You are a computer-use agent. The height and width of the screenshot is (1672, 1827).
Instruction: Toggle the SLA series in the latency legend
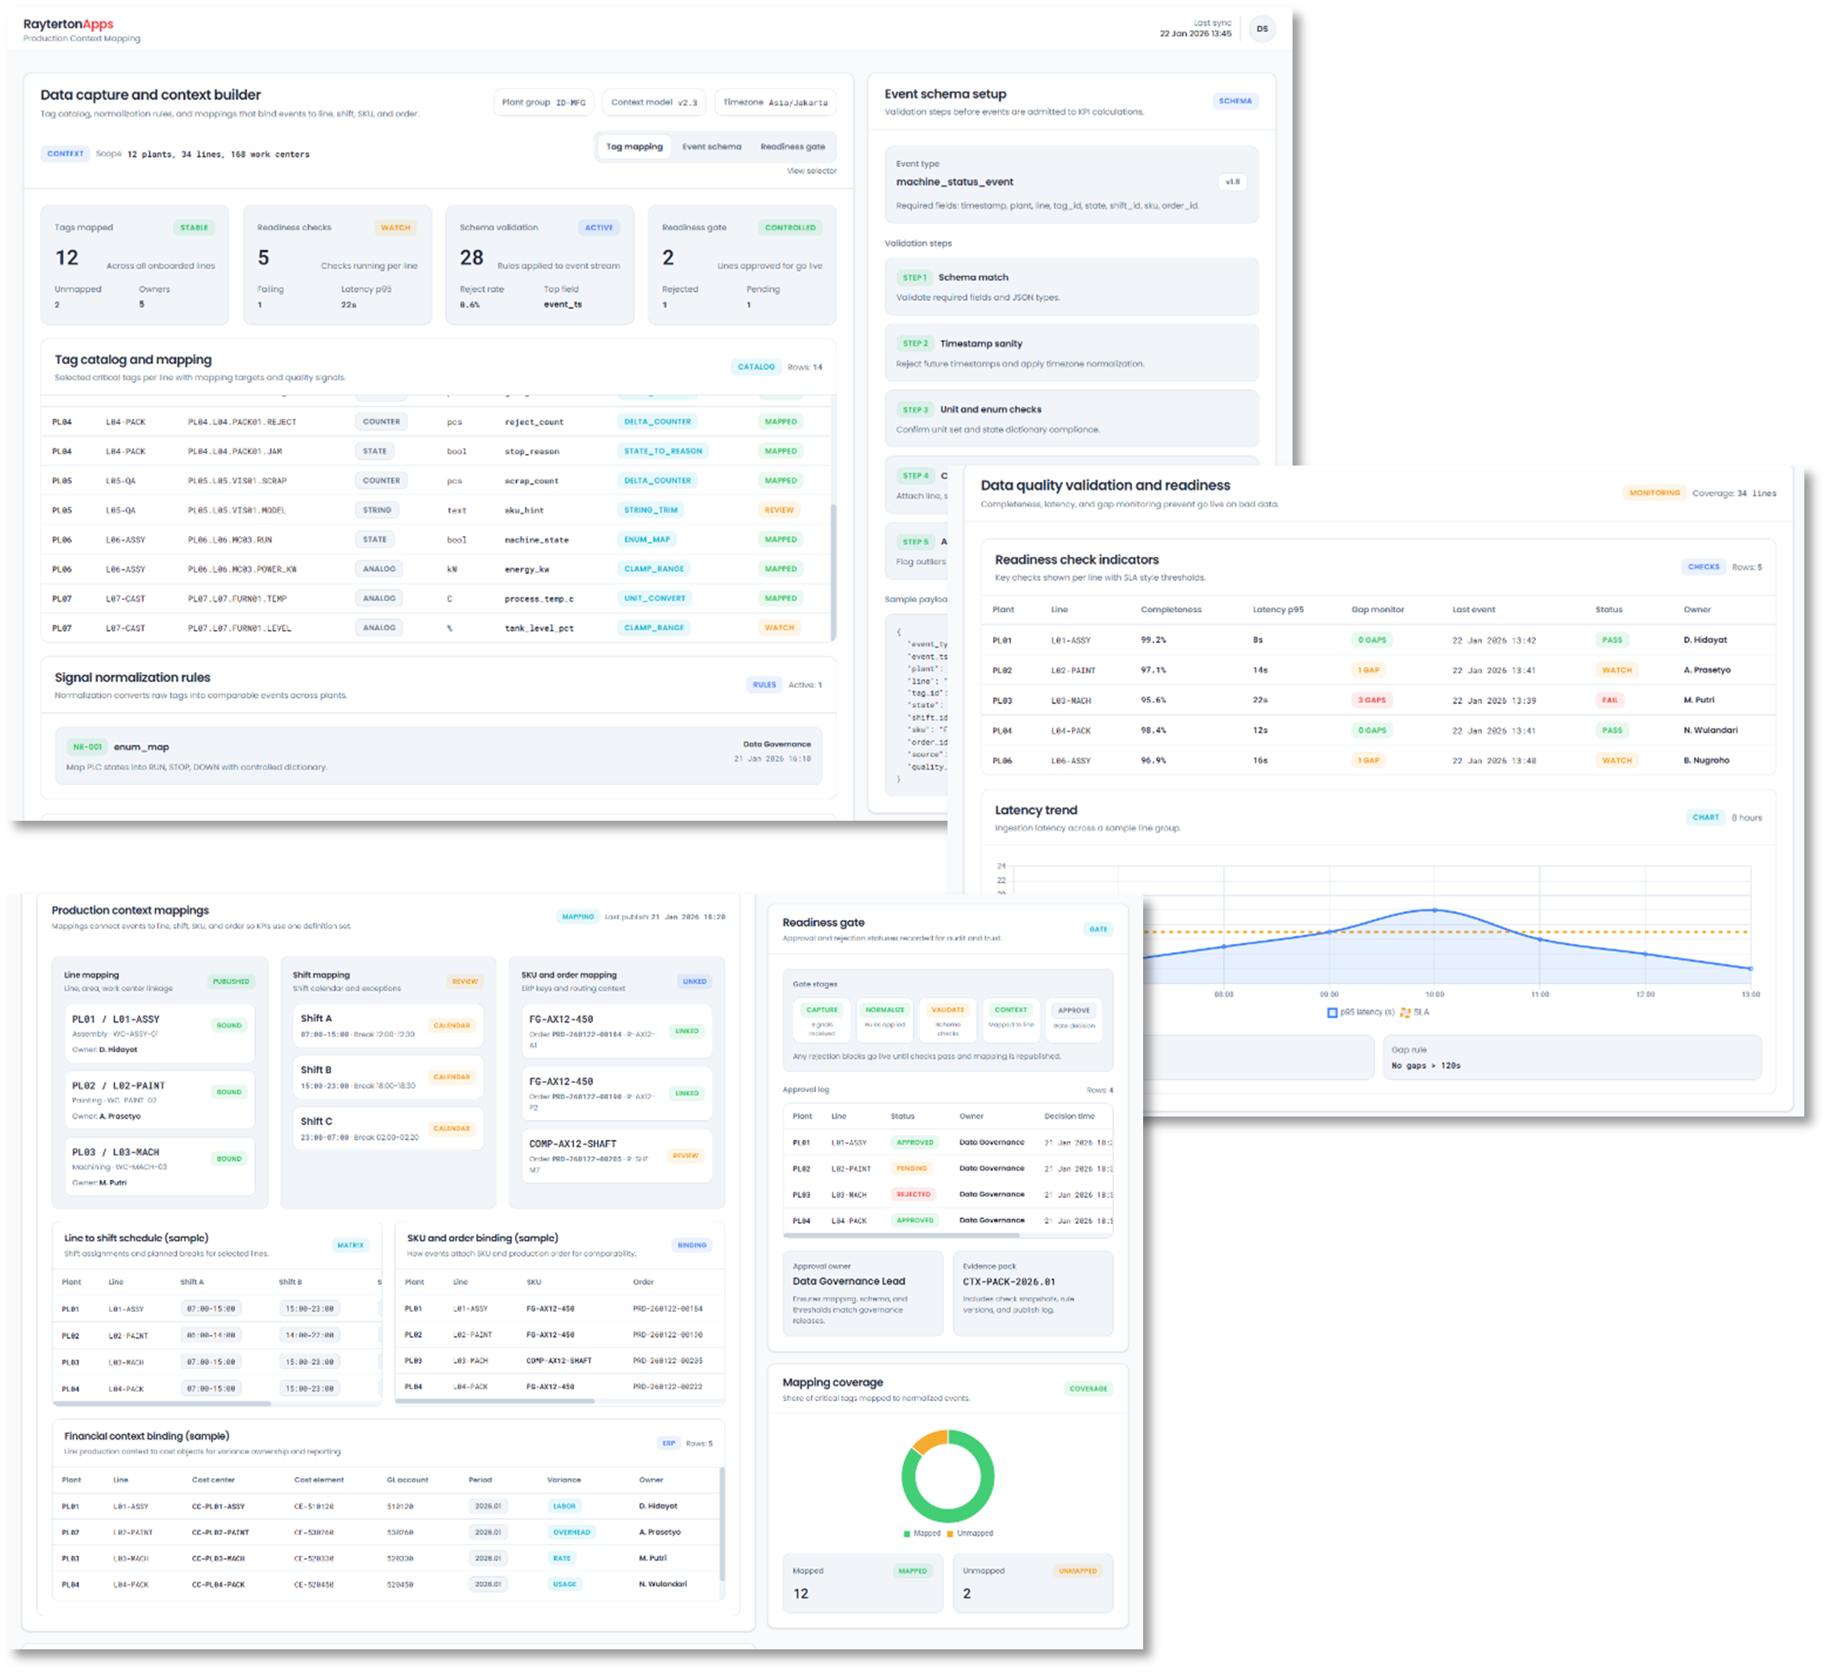(1416, 1012)
